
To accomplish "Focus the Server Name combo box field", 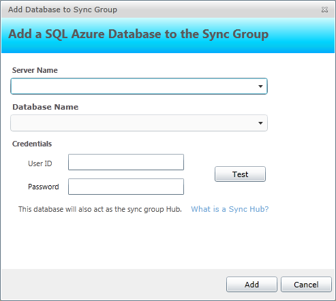I will click(139, 86).
